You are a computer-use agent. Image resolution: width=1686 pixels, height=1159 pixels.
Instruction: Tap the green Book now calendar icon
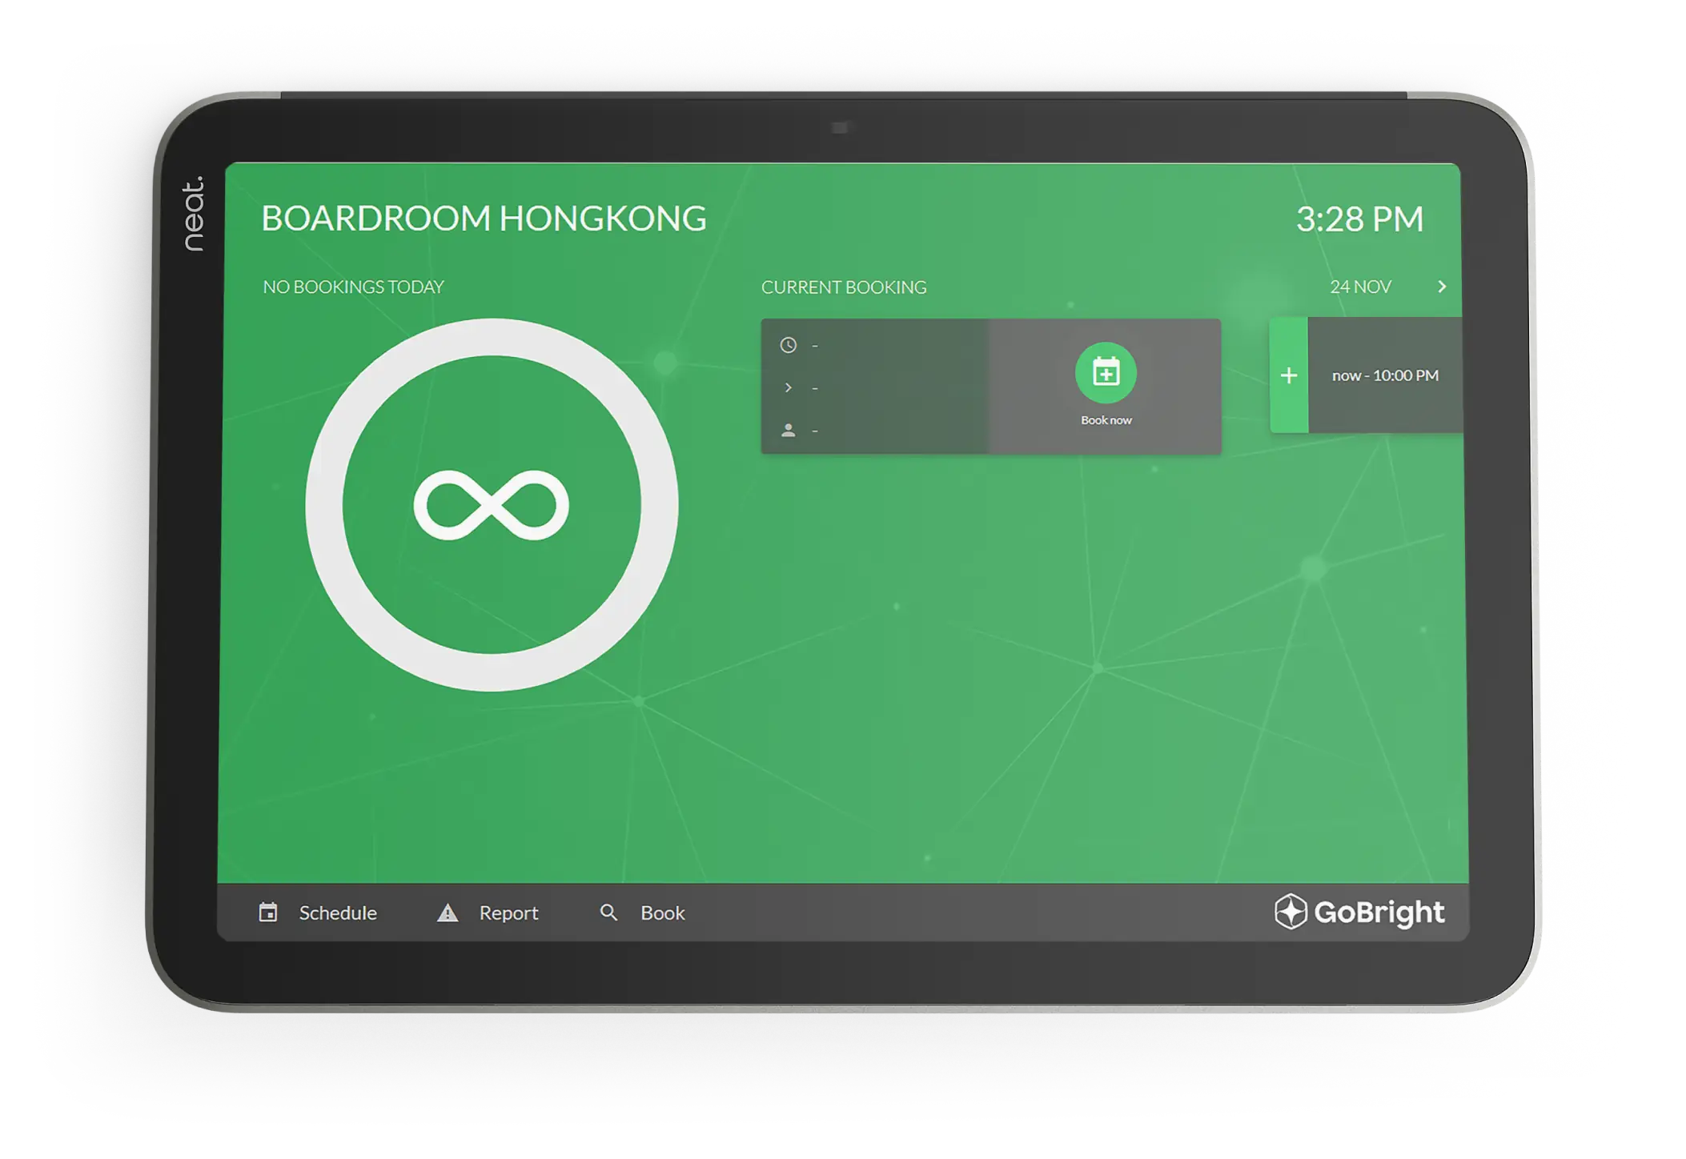tap(1105, 372)
